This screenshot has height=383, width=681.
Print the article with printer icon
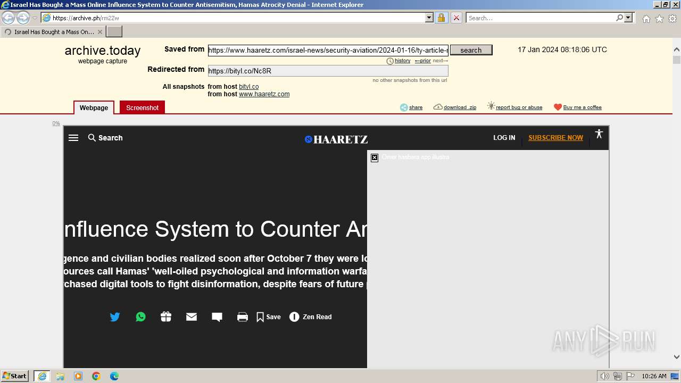point(243,317)
